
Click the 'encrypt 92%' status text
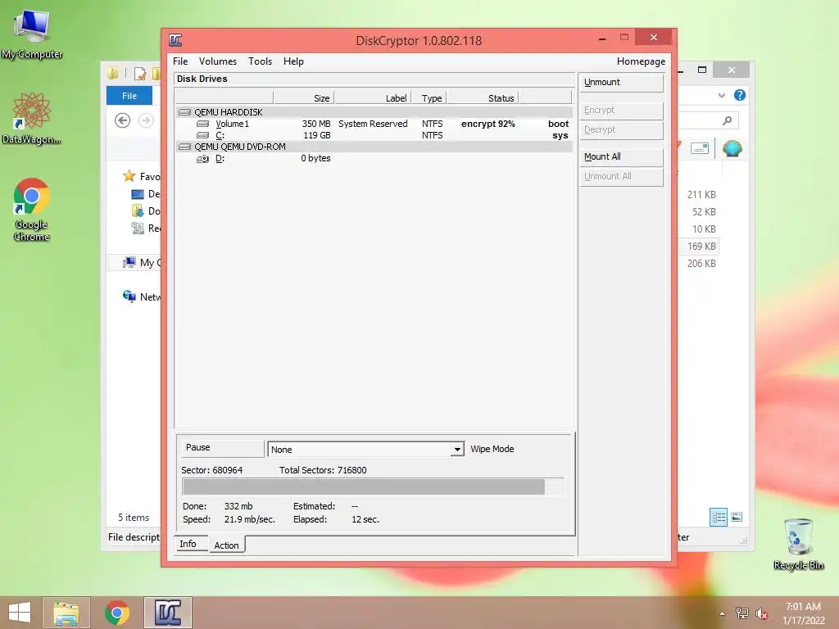[x=488, y=124]
